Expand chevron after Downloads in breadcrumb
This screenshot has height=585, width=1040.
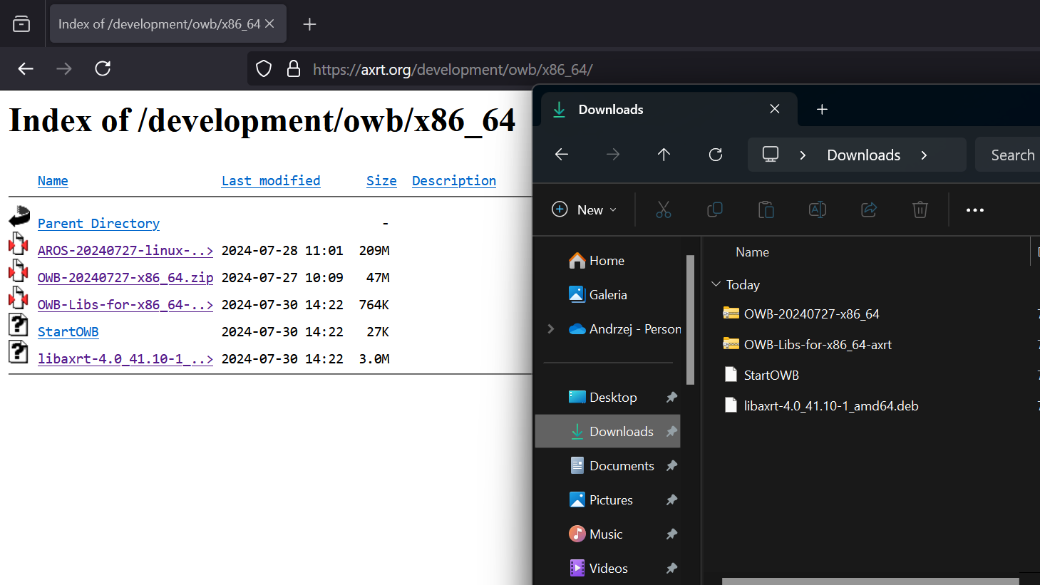pyautogui.click(x=924, y=155)
